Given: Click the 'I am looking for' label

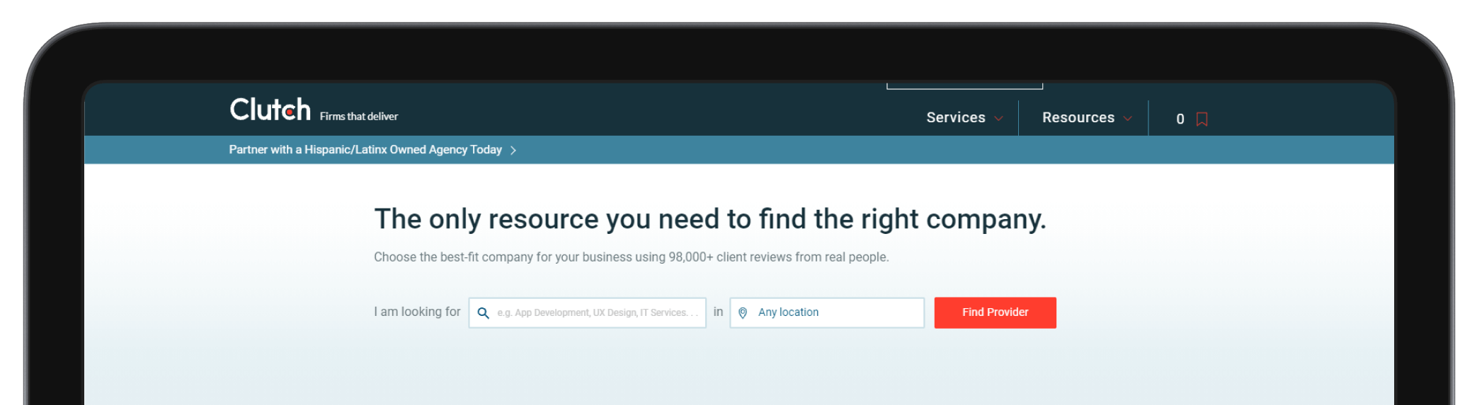Looking at the screenshot, I should pos(416,312).
